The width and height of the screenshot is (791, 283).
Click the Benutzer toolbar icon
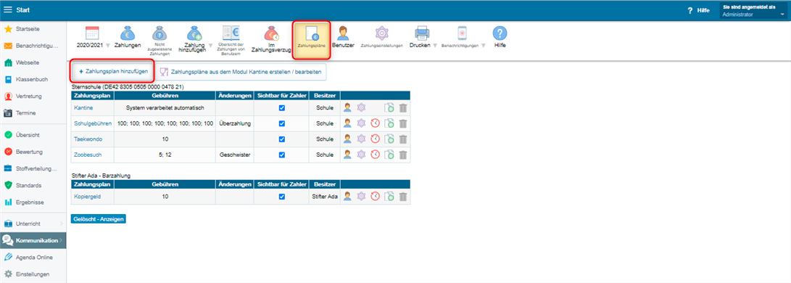[343, 33]
